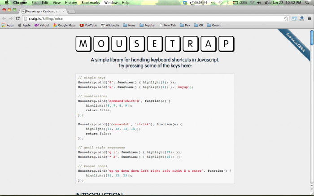
Task: Open the Apps bookmark shortcut
Action: pyautogui.click(x=8, y=25)
